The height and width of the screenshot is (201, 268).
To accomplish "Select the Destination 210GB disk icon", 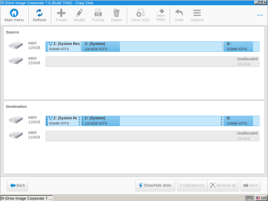I will click(x=16, y=135).
